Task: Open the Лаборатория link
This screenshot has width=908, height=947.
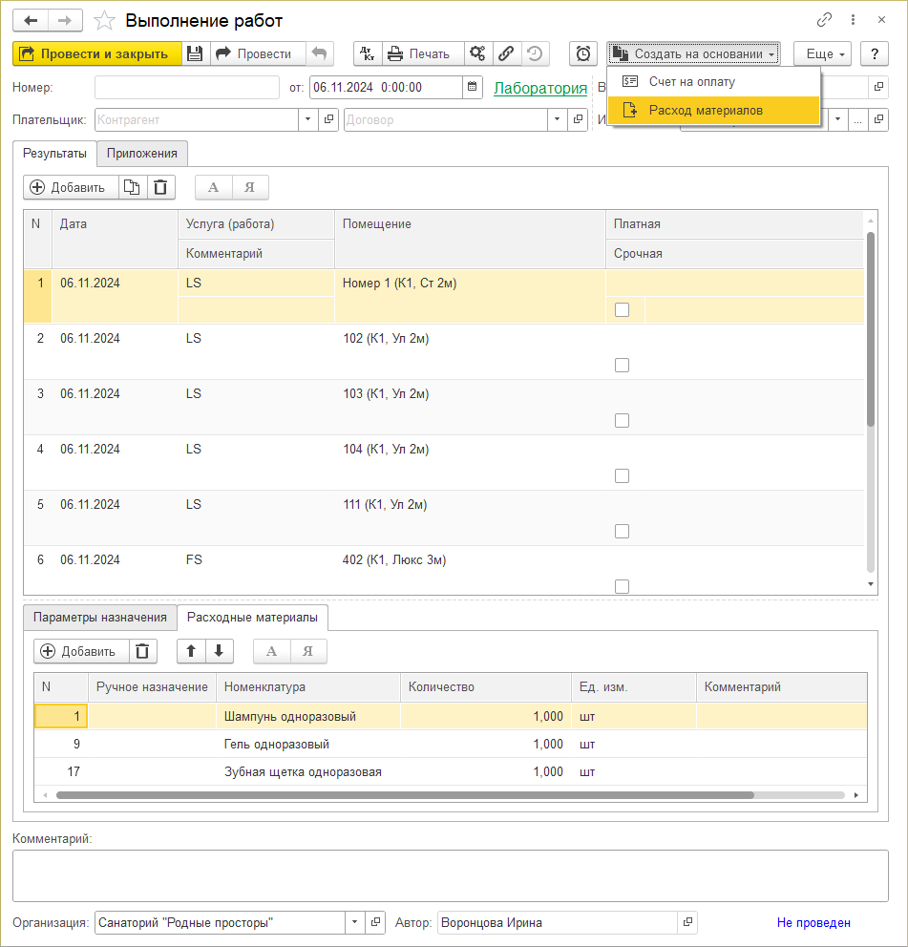Action: (x=539, y=88)
